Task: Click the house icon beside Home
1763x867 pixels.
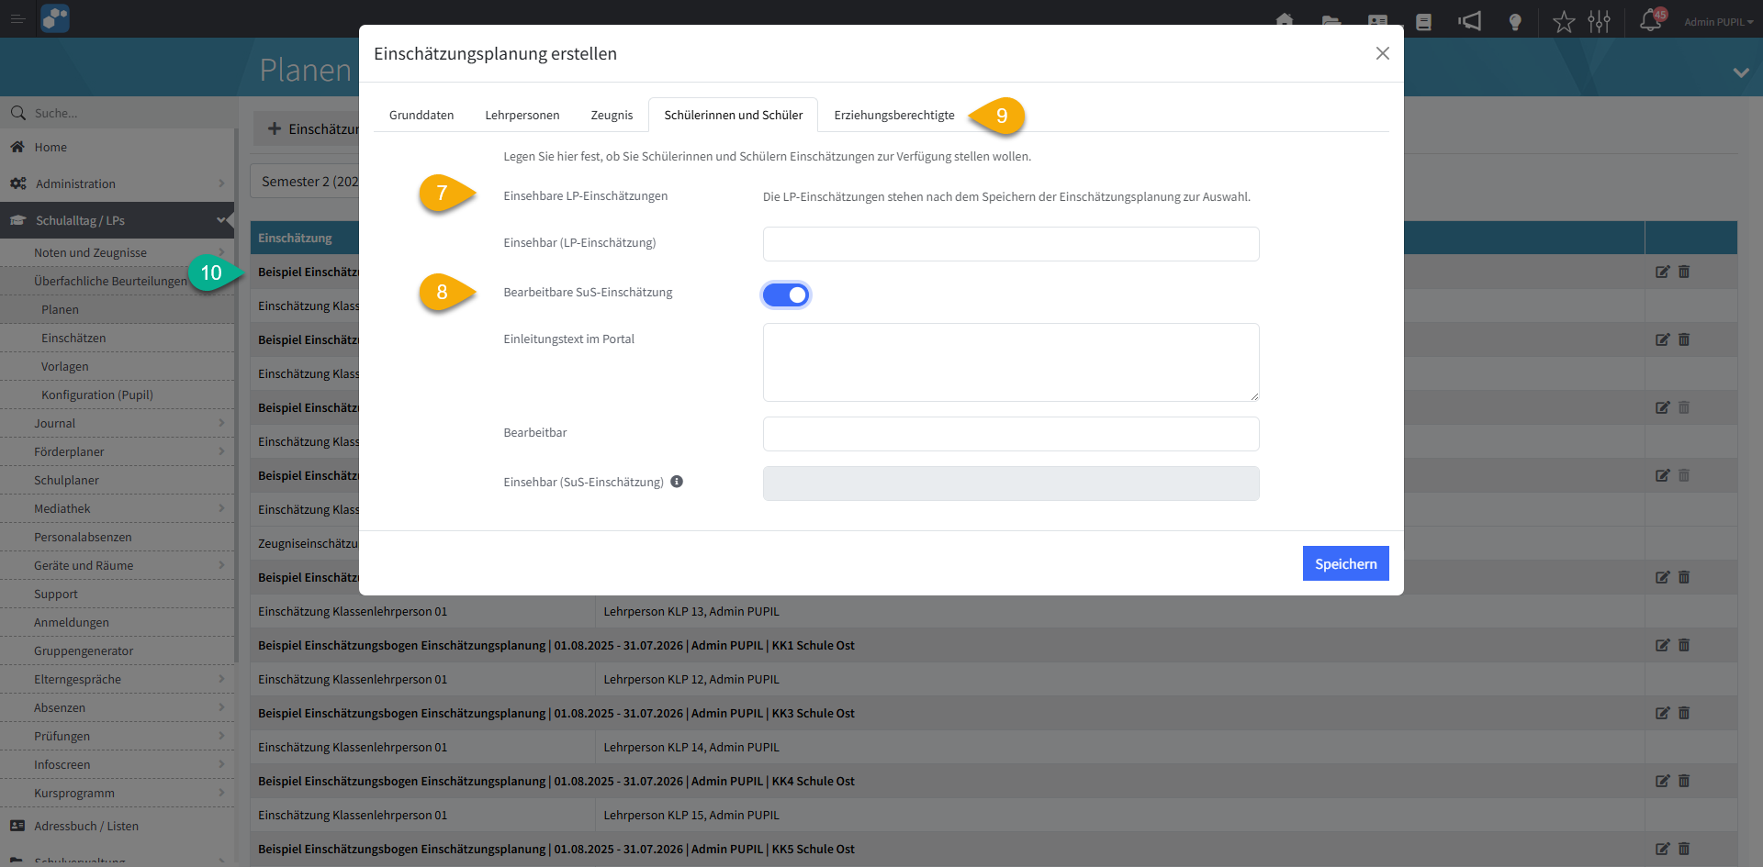Action: (x=17, y=147)
